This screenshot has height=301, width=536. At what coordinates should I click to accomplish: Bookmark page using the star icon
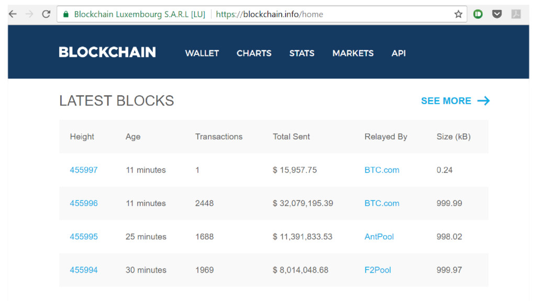(458, 14)
